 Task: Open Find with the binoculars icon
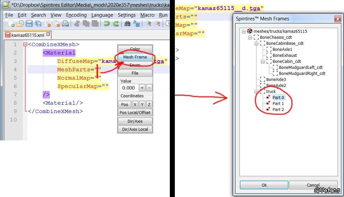point(127,23)
